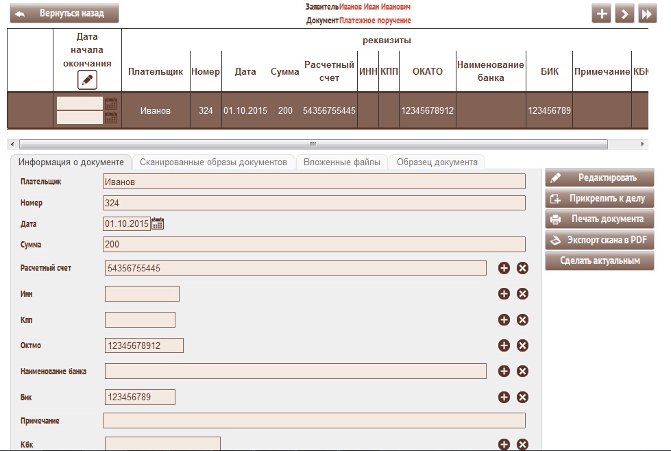Click the next arrow icon at top right
Image resolution: width=671 pixels, height=451 pixels.
pos(624,14)
